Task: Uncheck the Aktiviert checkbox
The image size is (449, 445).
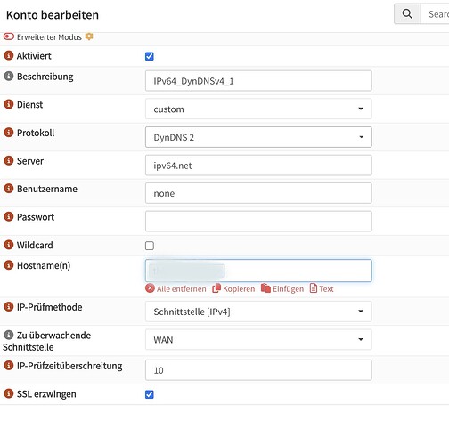Action: pyautogui.click(x=150, y=56)
